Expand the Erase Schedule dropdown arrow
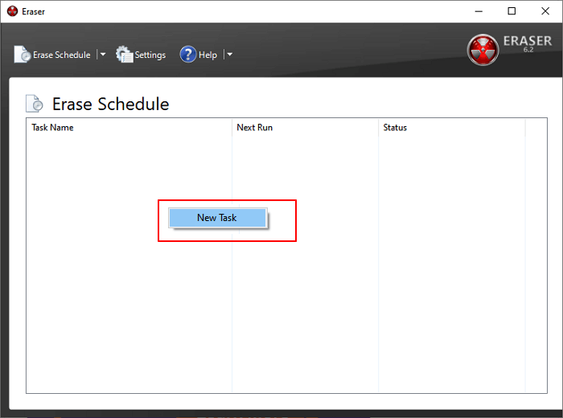The width and height of the screenshot is (563, 418). click(x=102, y=55)
